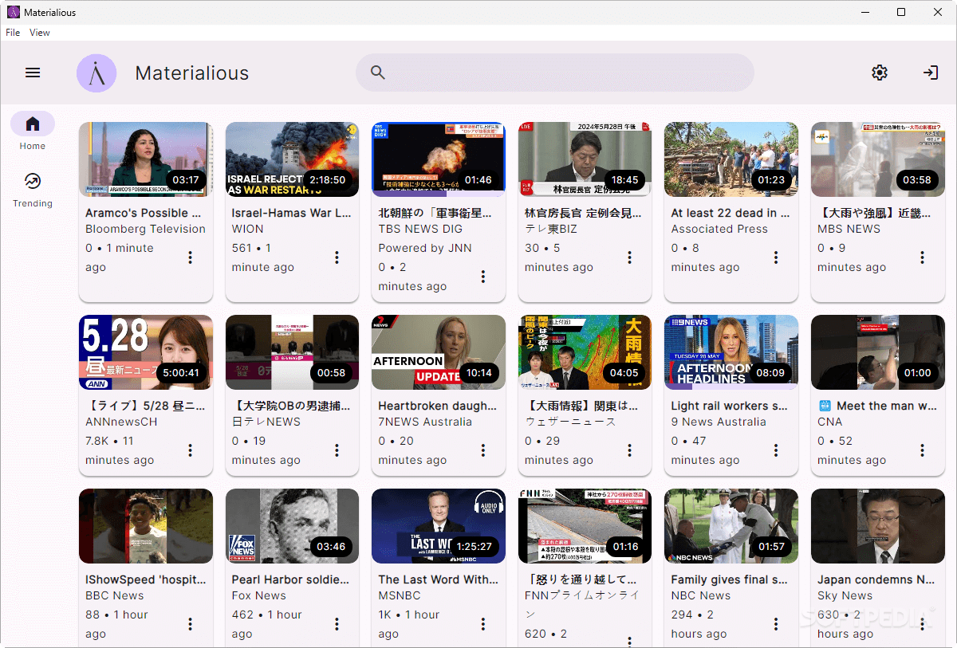Image resolution: width=957 pixels, height=648 pixels.
Task: Play the Israel-Hamas War thumbnail
Action: pyautogui.click(x=293, y=159)
